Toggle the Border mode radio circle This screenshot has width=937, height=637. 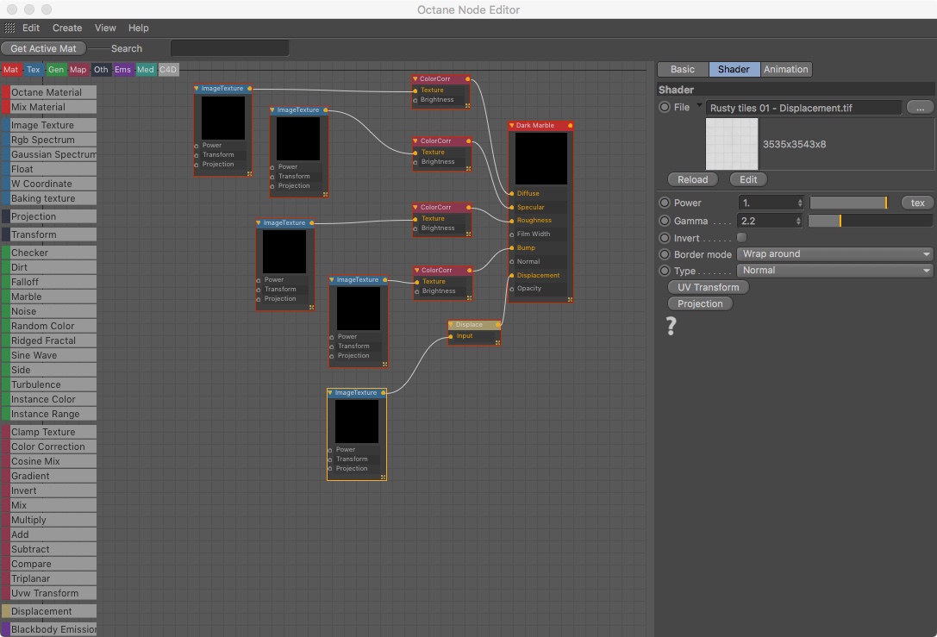click(x=665, y=254)
